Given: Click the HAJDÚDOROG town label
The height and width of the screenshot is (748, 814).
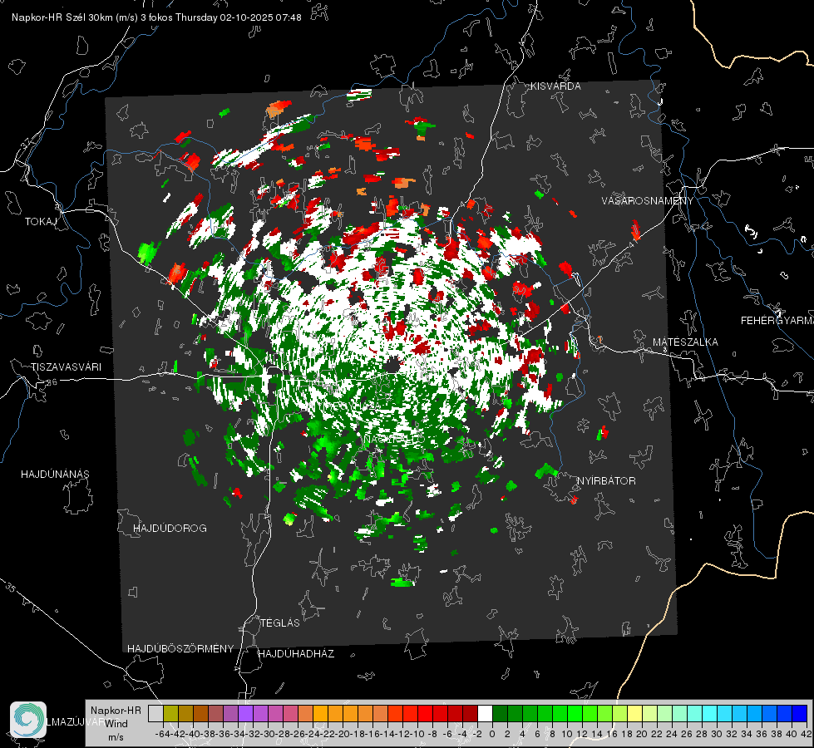Looking at the screenshot, I should (x=170, y=528).
